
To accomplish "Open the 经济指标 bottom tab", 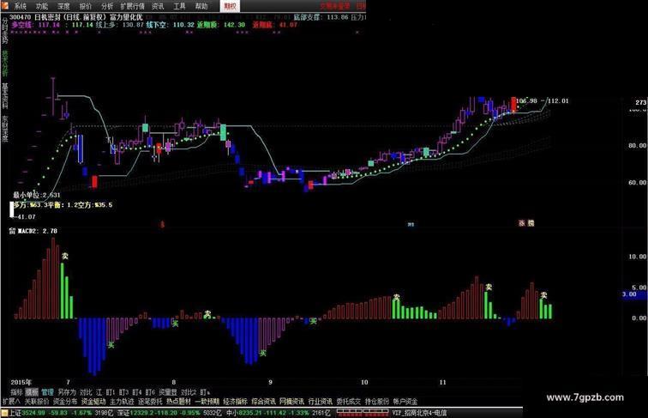I will 235,402.
